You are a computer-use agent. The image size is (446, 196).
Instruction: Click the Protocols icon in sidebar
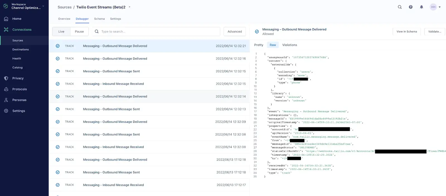[6, 89]
